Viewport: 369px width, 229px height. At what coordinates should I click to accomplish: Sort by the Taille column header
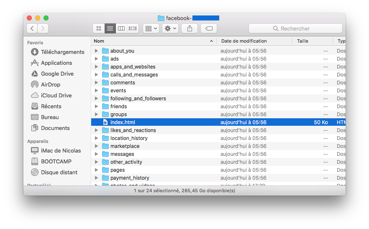point(302,41)
